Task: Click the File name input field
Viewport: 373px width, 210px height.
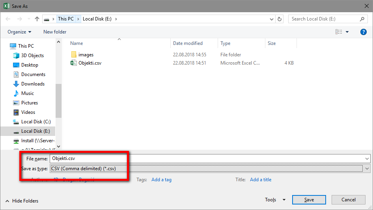Action: pos(209,158)
